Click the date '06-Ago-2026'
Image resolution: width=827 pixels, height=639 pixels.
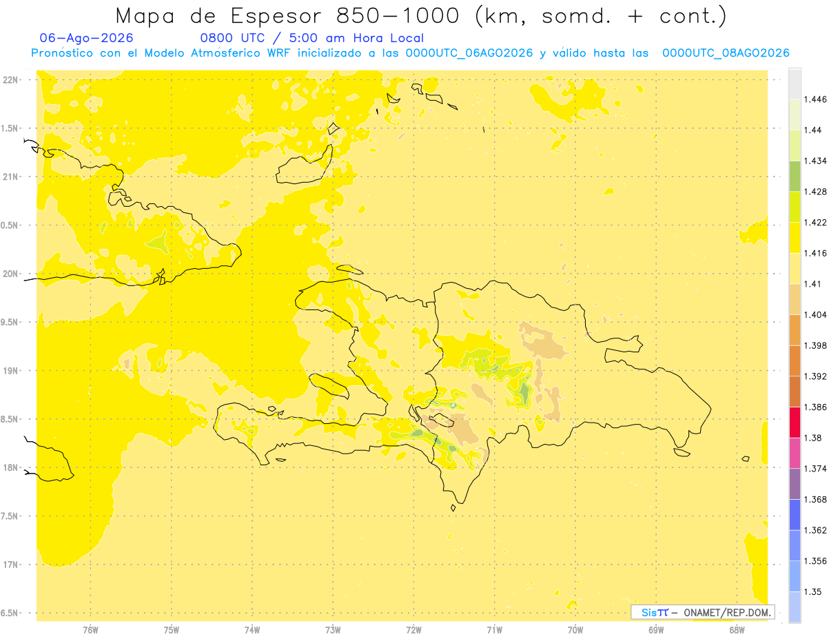[x=87, y=38]
